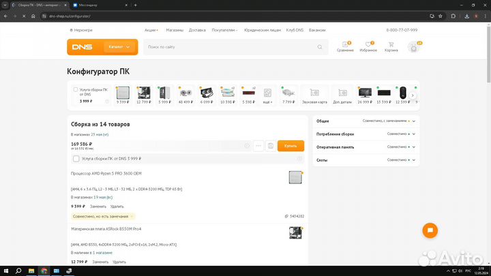491x276 pixels.
Task: Open browser downloads icon
Action: (466, 16)
